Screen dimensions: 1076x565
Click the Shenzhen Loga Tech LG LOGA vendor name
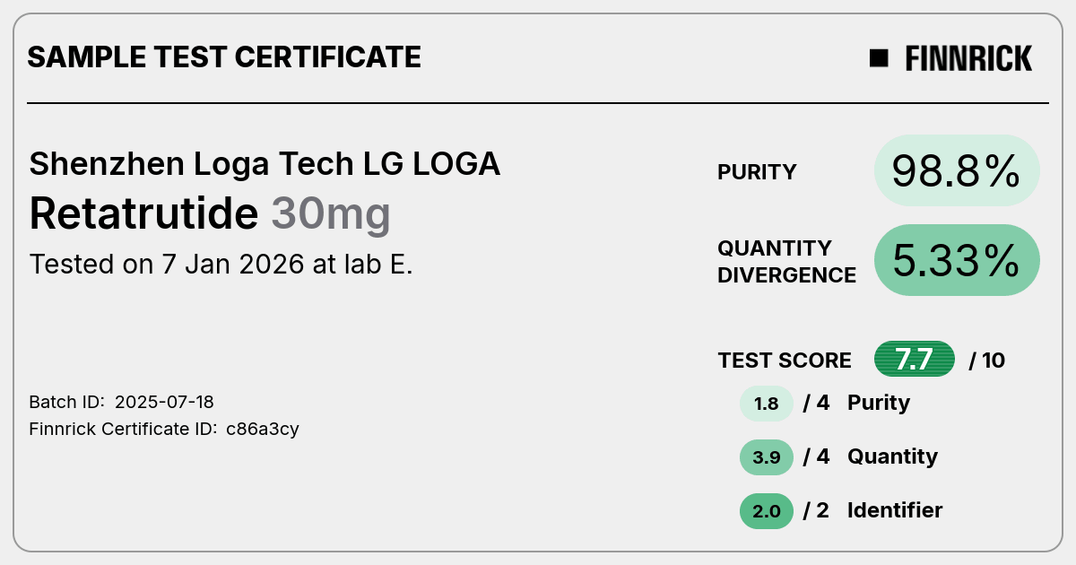(265, 164)
